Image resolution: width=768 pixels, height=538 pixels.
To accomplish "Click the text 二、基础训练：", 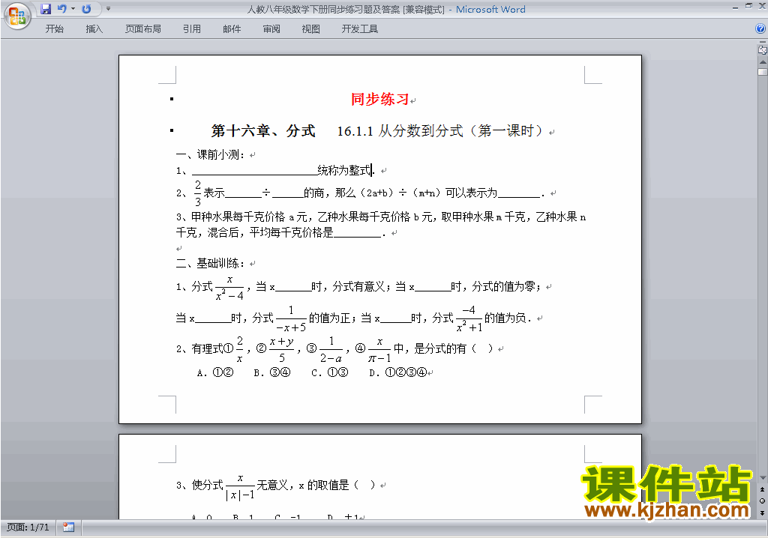I will click(x=210, y=263).
